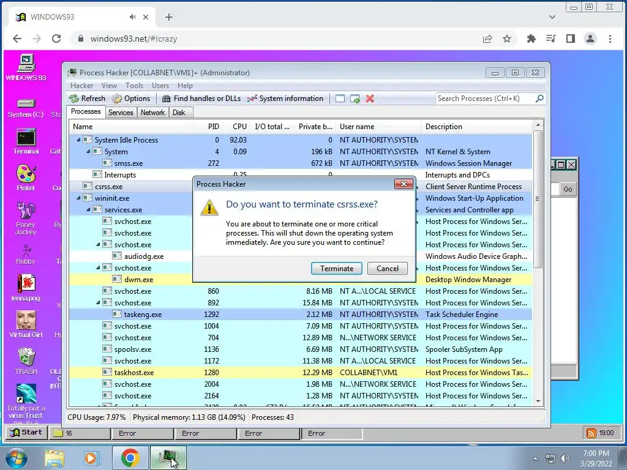Click the Windows 93 Start button

26,433
